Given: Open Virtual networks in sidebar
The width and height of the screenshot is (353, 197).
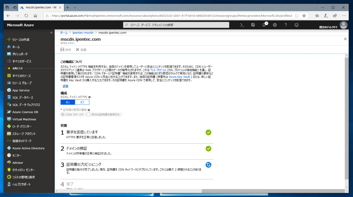Looking at the screenshot, I should point(20,141).
